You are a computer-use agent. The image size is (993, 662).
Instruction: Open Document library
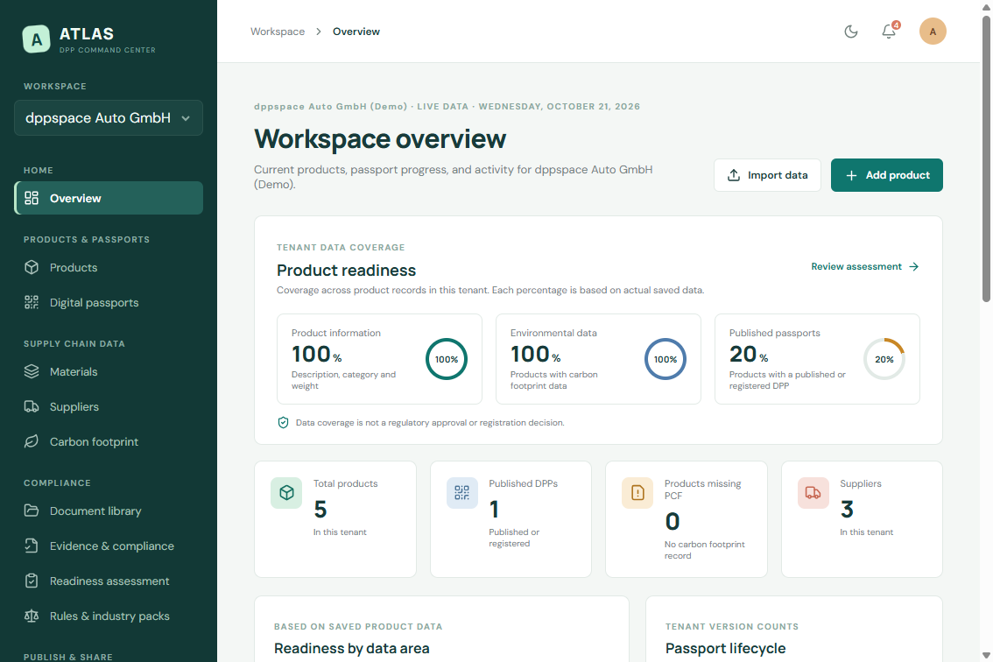[109, 511]
